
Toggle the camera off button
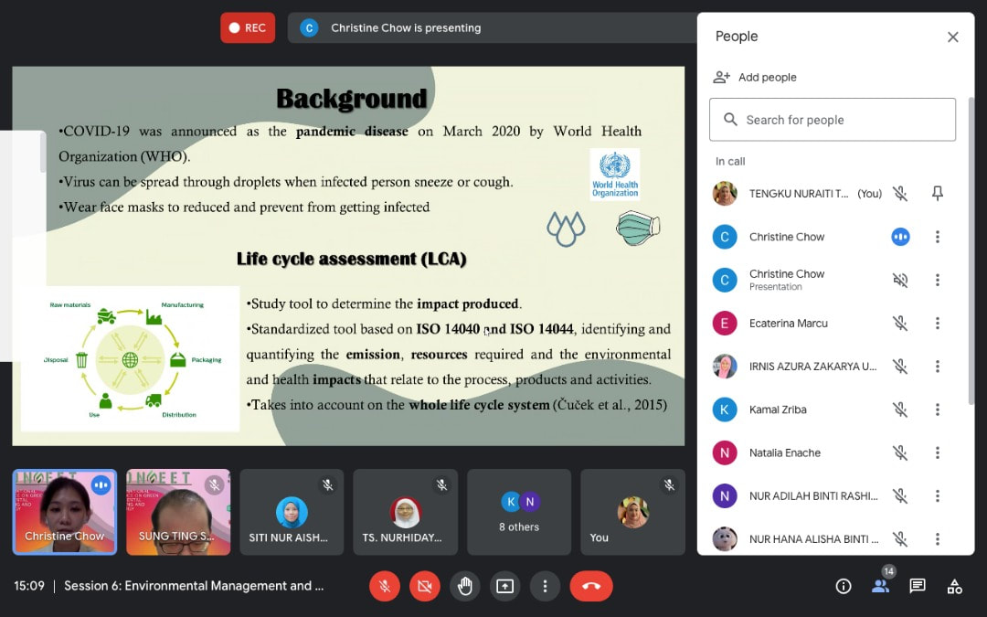pos(425,586)
